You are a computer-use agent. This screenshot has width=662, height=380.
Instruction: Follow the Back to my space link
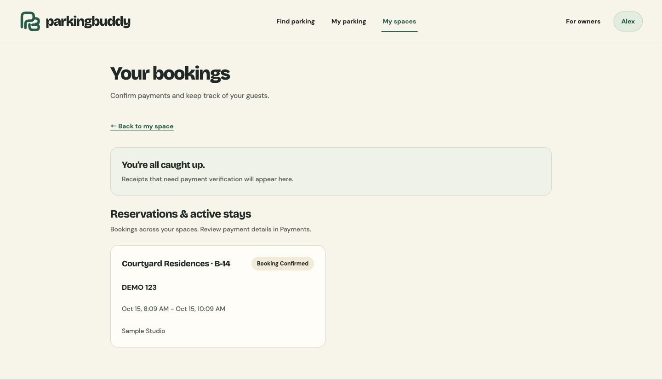pyautogui.click(x=142, y=126)
